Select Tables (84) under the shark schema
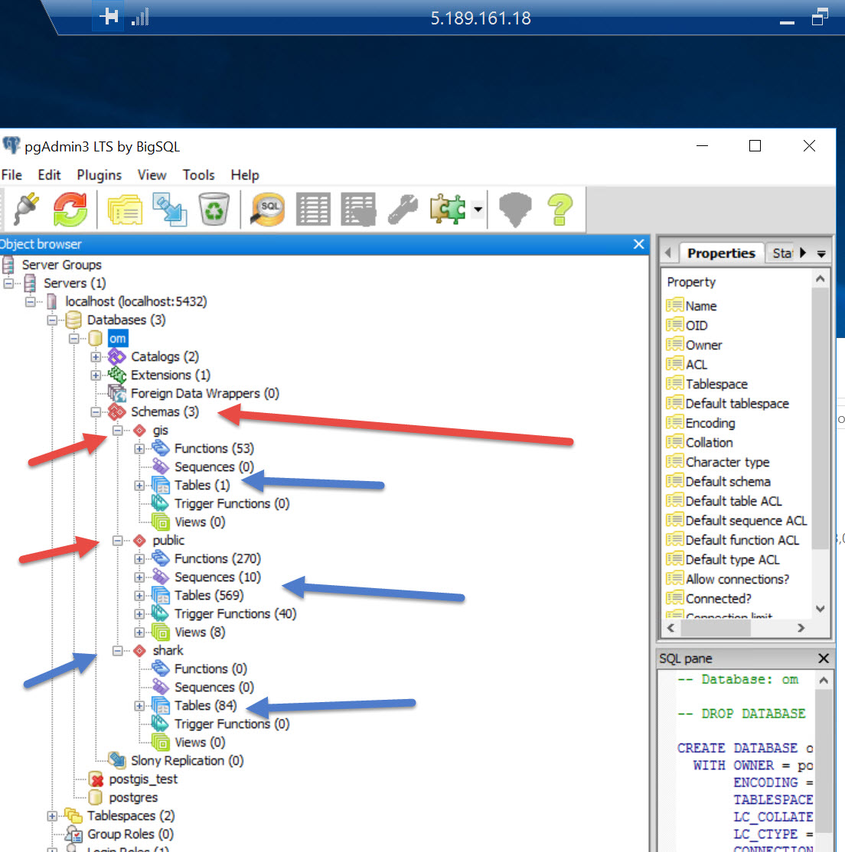Viewport: 845px width, 852px height. (205, 706)
